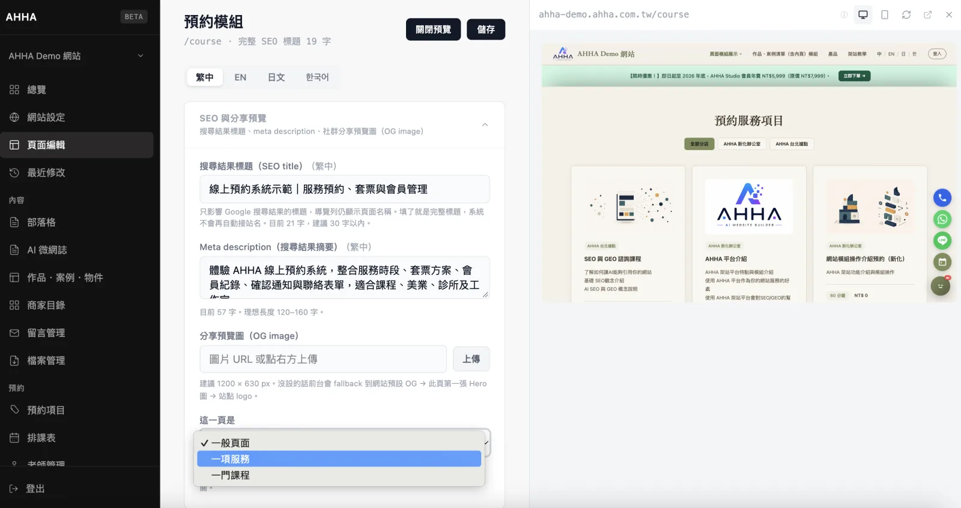The height and width of the screenshot is (508, 961).
Task: Select 頁面編輯 in the sidebar
Action: point(76,145)
